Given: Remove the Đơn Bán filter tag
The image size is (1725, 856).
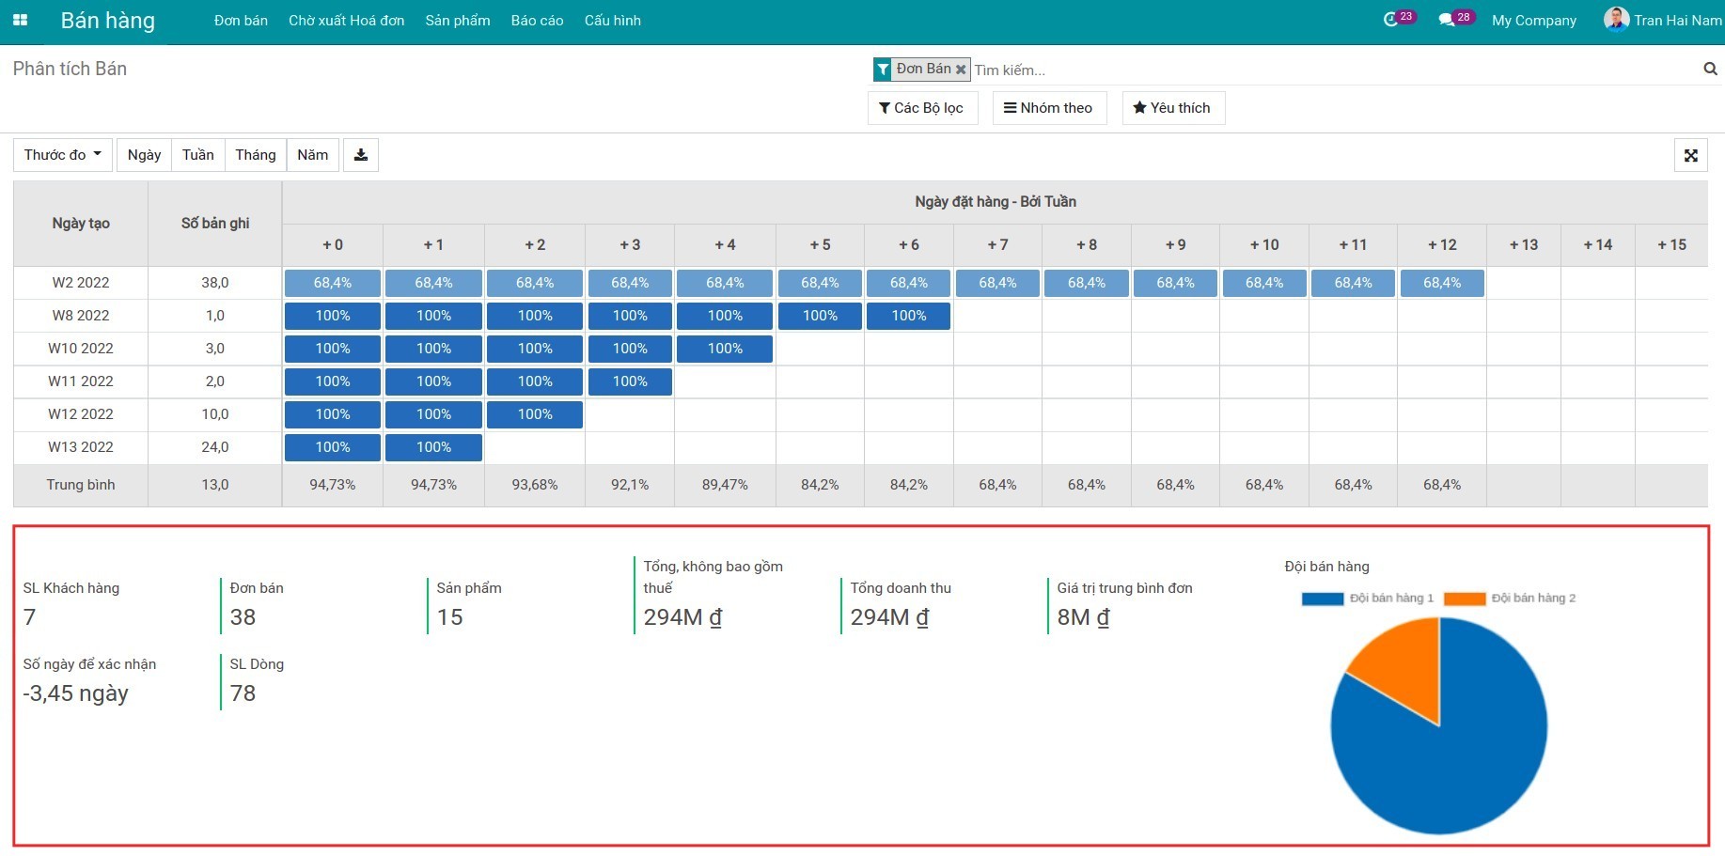Looking at the screenshot, I should [961, 70].
